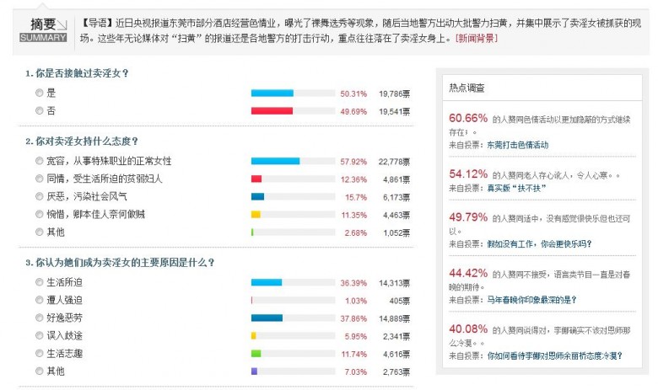Choose 宽容,从事特殊职业的正常女性 option
The height and width of the screenshot is (390, 658).
coord(40,161)
